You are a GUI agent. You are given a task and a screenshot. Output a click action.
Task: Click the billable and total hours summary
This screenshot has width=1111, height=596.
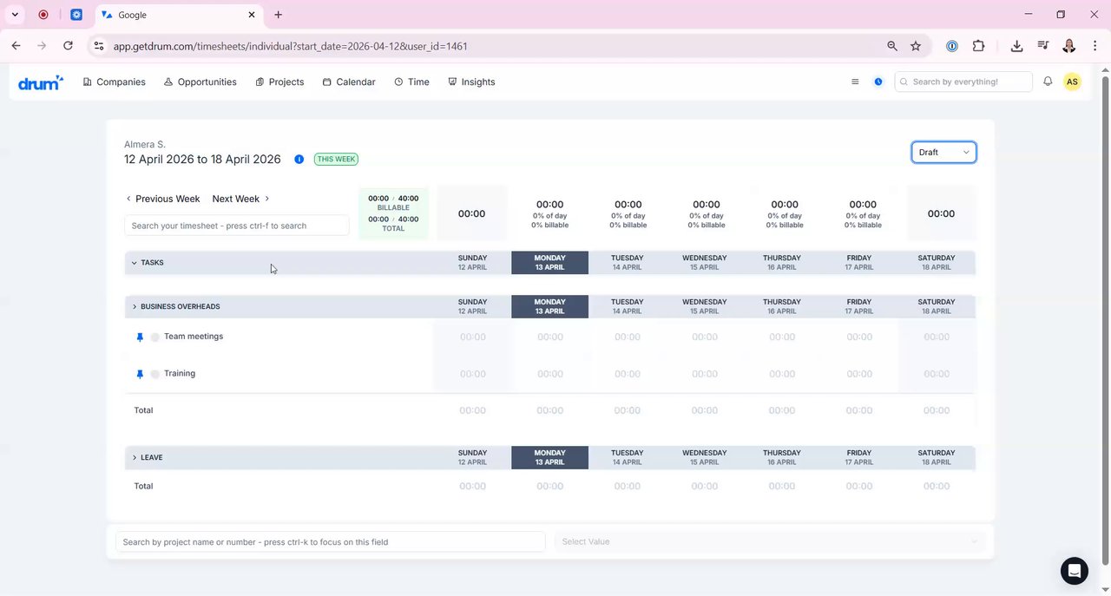pos(393,213)
